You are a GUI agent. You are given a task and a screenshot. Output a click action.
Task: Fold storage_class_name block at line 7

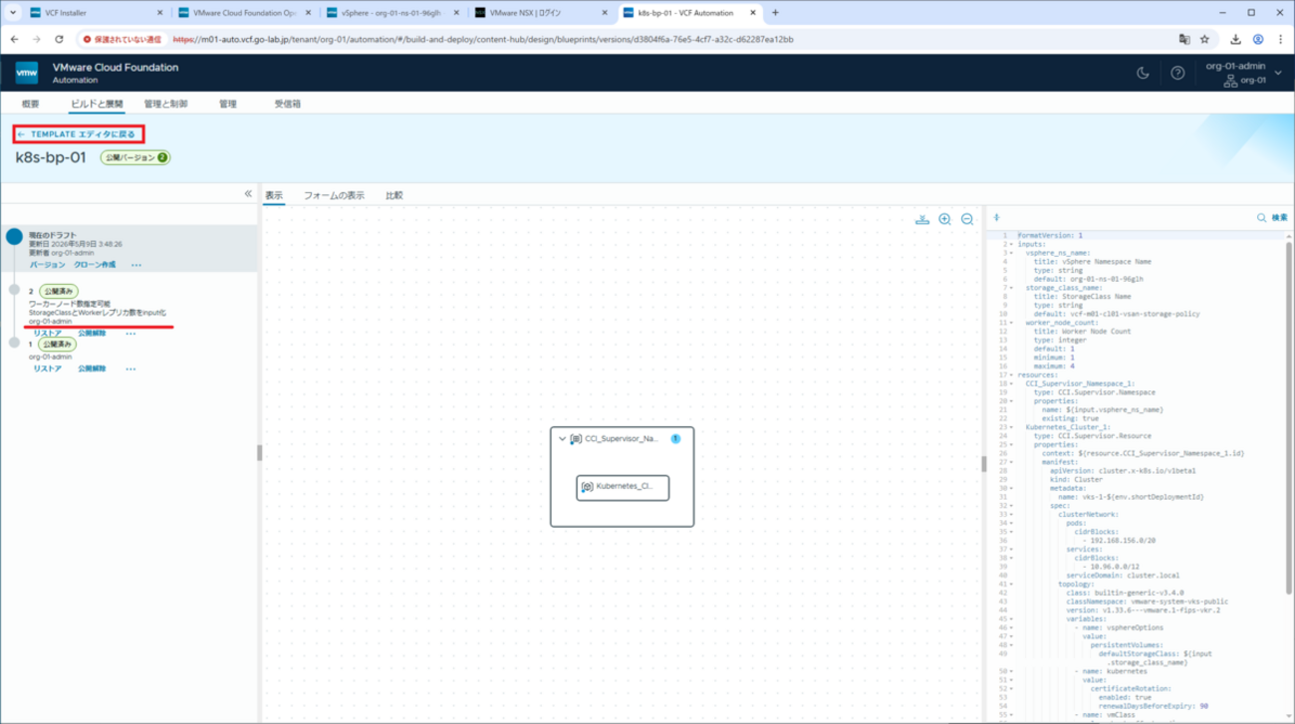pyautogui.click(x=1011, y=288)
